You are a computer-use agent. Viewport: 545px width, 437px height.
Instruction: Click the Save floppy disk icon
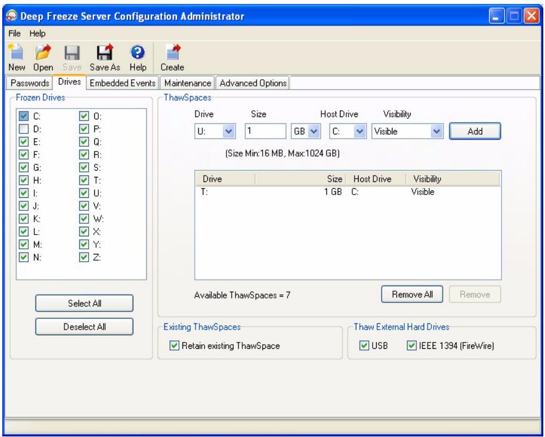(72, 53)
